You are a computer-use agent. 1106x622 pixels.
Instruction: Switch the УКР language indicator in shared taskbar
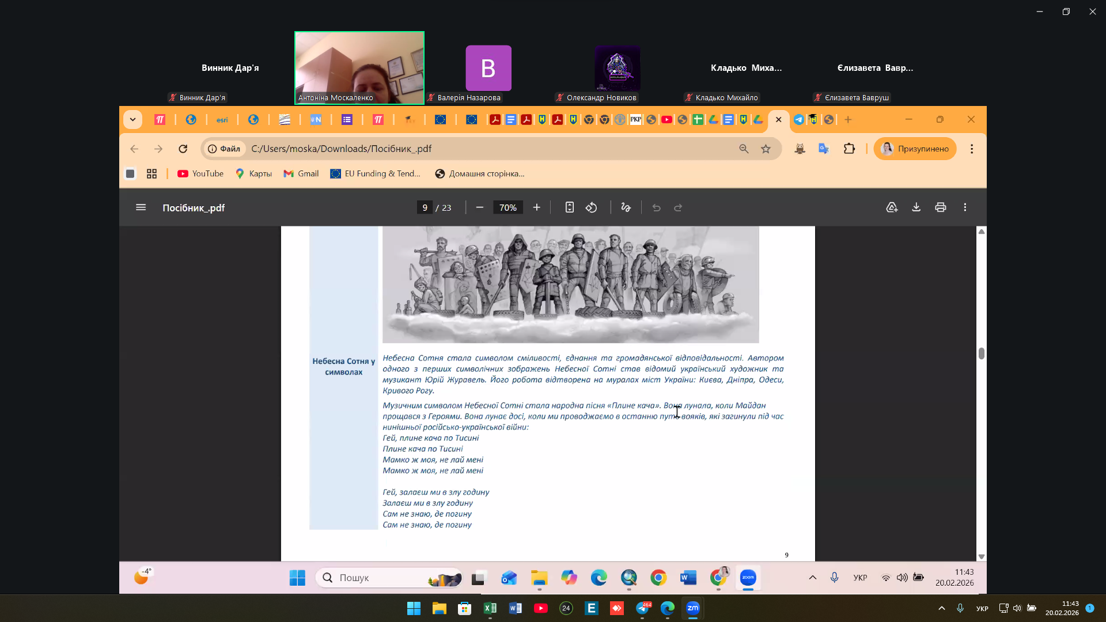point(860,578)
